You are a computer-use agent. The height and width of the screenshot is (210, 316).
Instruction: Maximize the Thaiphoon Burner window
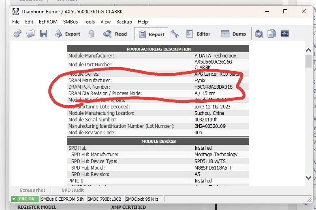tap(285, 11)
